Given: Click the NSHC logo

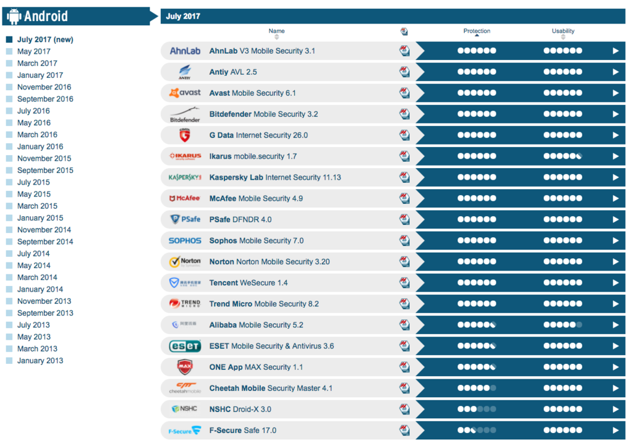Looking at the screenshot, I should [185, 409].
